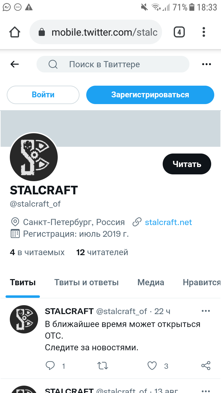Go back with the left arrow
The image size is (221, 393).
pyautogui.click(x=14, y=64)
